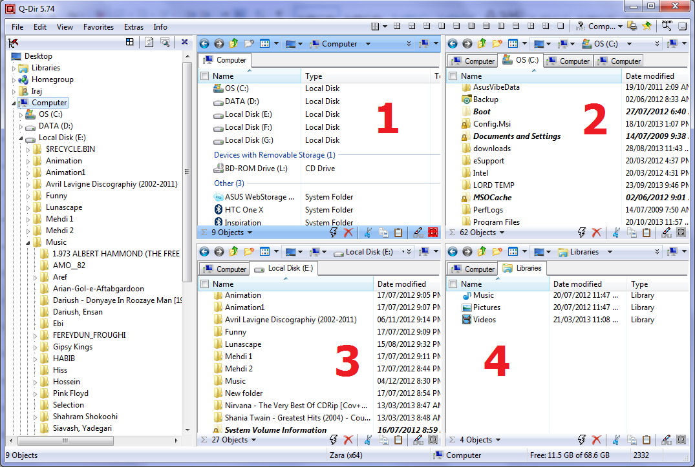Screen dimensions: 695x467
Task: Switch to single-pane layout icon
Action: 561,26
